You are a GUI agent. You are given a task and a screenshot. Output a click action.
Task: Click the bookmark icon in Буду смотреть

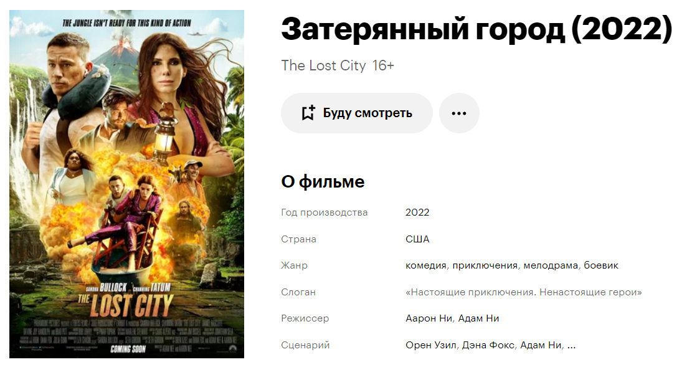[x=308, y=113]
